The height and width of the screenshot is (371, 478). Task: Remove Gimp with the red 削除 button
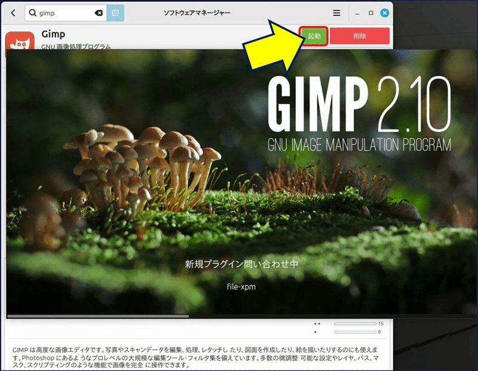360,36
